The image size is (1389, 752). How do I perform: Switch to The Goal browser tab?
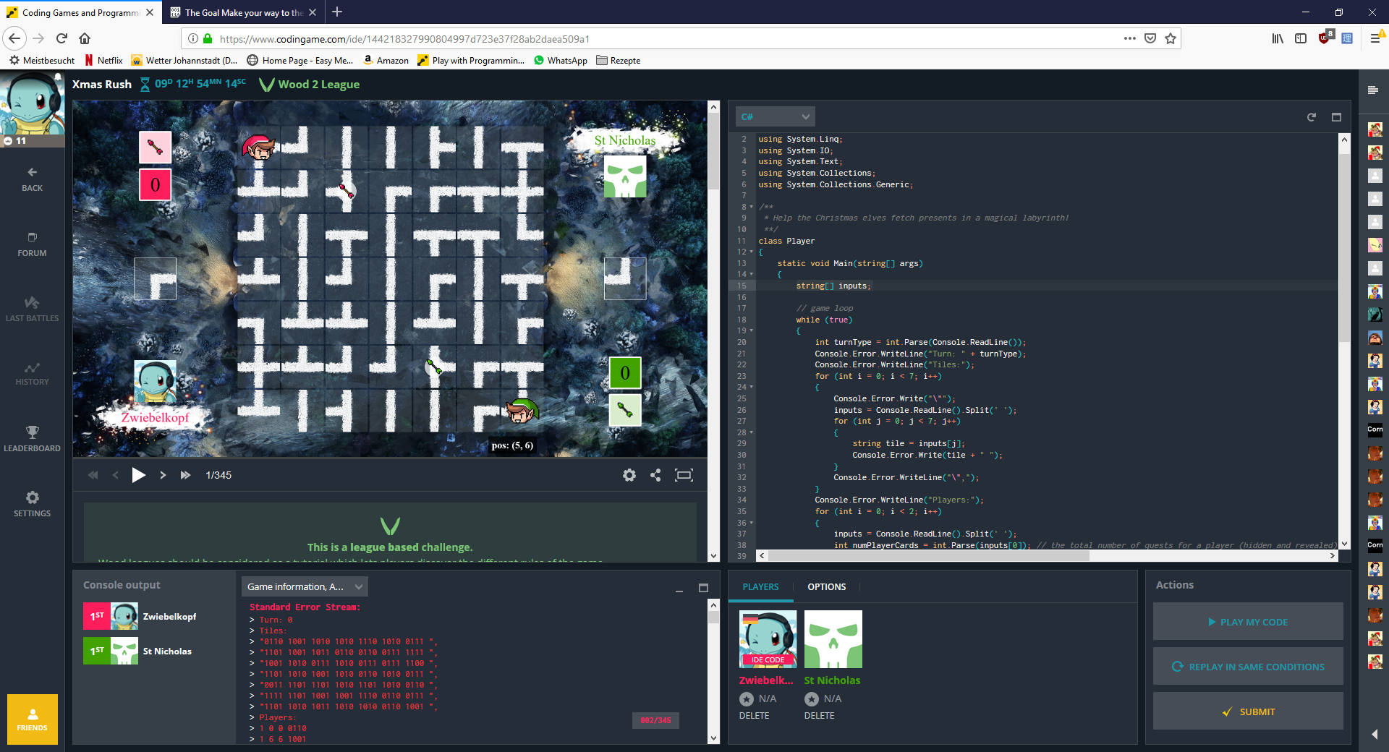[244, 12]
